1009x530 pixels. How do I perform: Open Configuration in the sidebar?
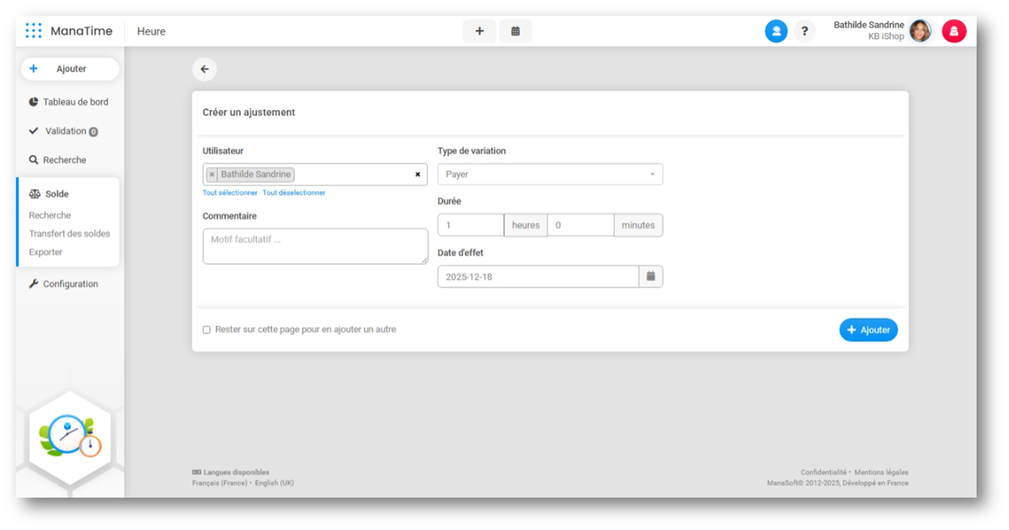(x=70, y=284)
